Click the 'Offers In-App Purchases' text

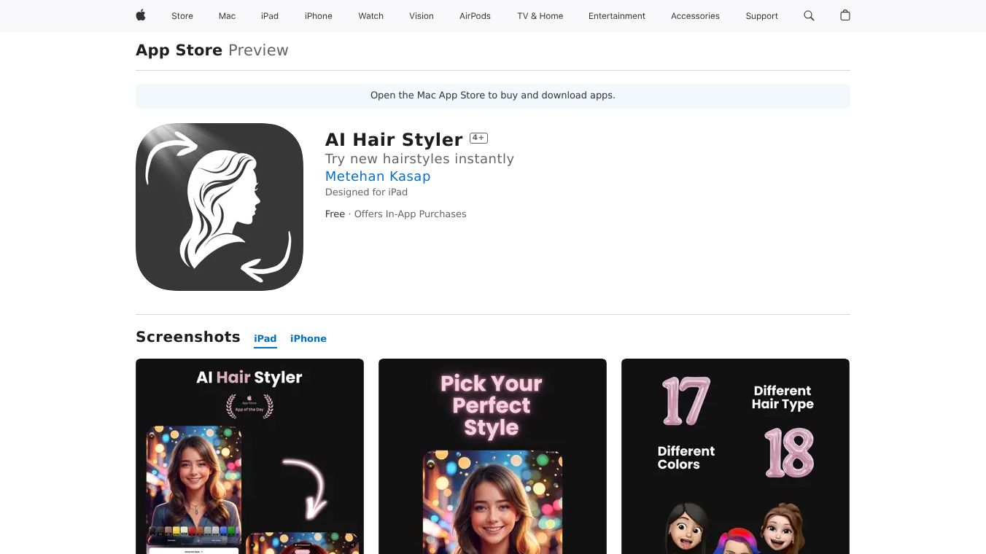(x=410, y=214)
